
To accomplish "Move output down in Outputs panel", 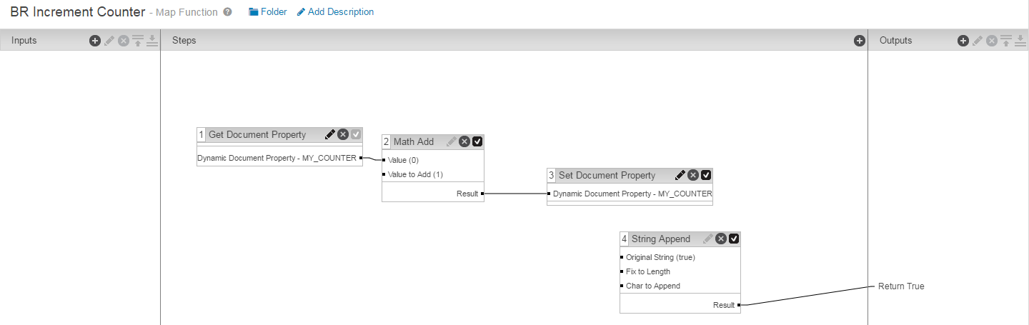I will point(1020,41).
